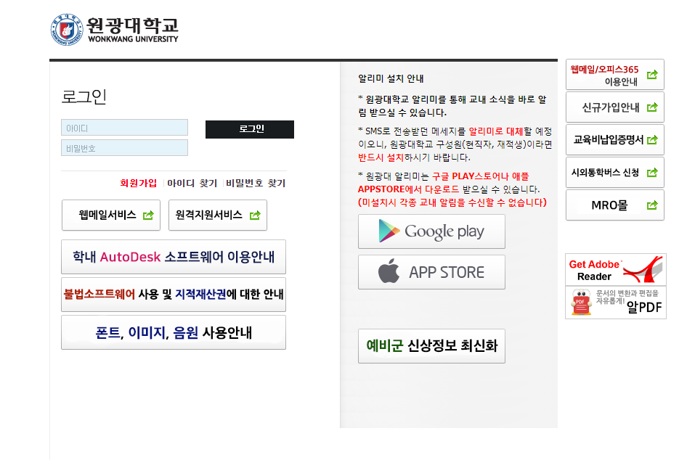Click the Get Adobe Reader banner
Viewport: 687px width, 460px height.
(x=616, y=270)
